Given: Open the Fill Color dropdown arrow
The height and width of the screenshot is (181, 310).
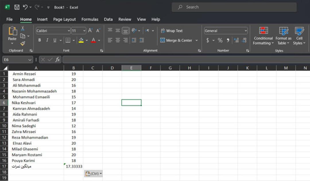Looking at the screenshot, I should click(x=87, y=40).
